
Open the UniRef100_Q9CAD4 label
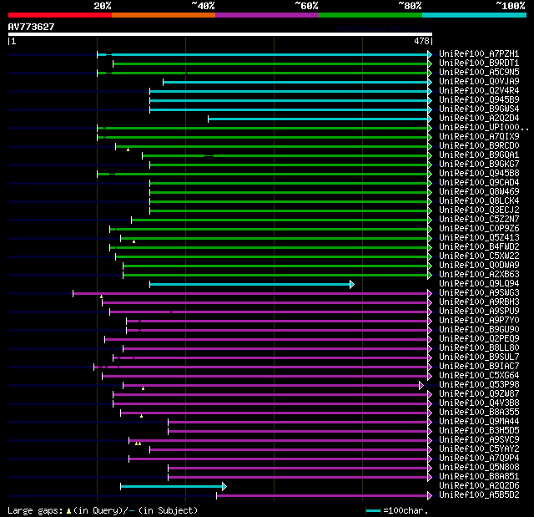click(x=479, y=183)
